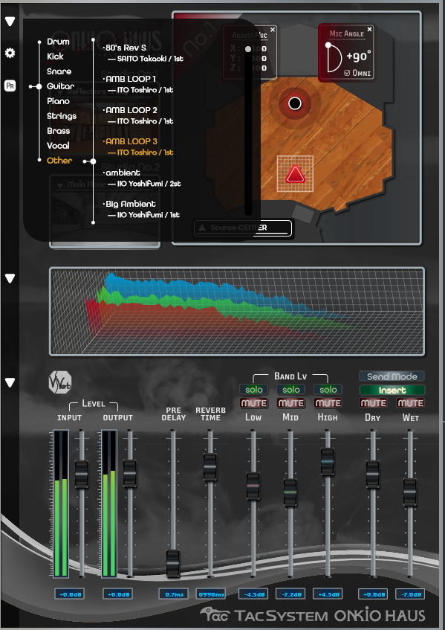Collapse the mixer section triangle

pos(10,383)
